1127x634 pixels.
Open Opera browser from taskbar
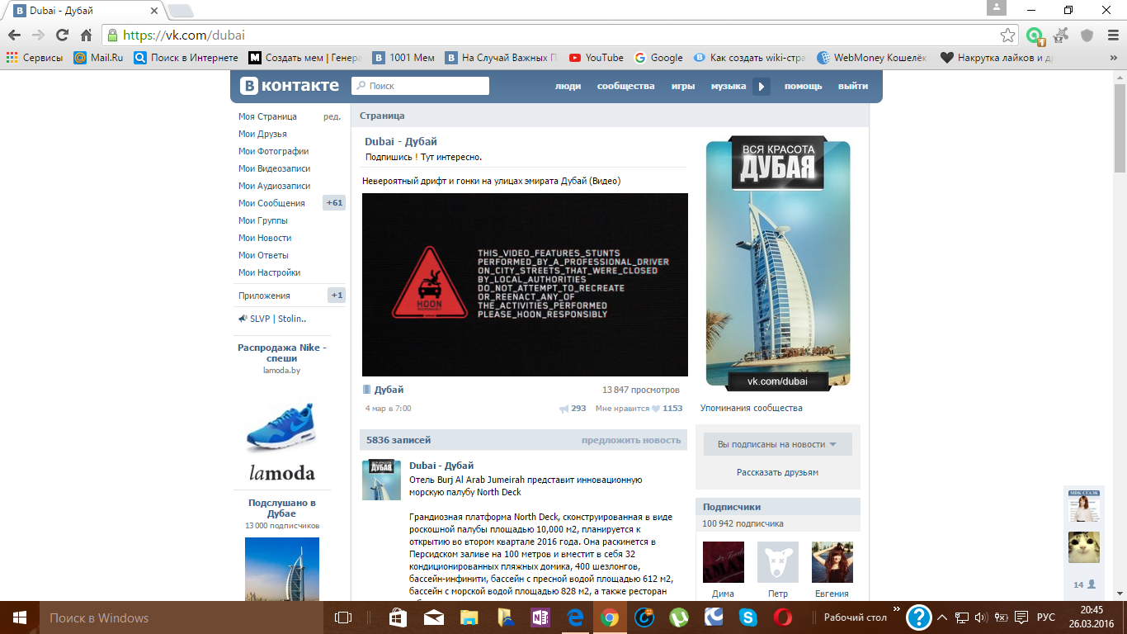pyautogui.click(x=783, y=617)
